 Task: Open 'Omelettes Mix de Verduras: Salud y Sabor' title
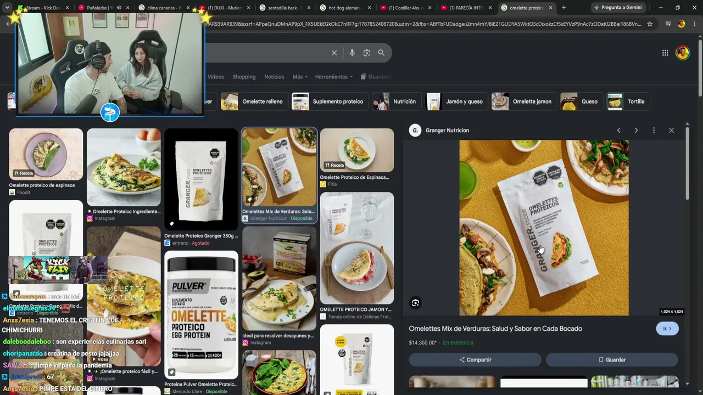(x=495, y=329)
